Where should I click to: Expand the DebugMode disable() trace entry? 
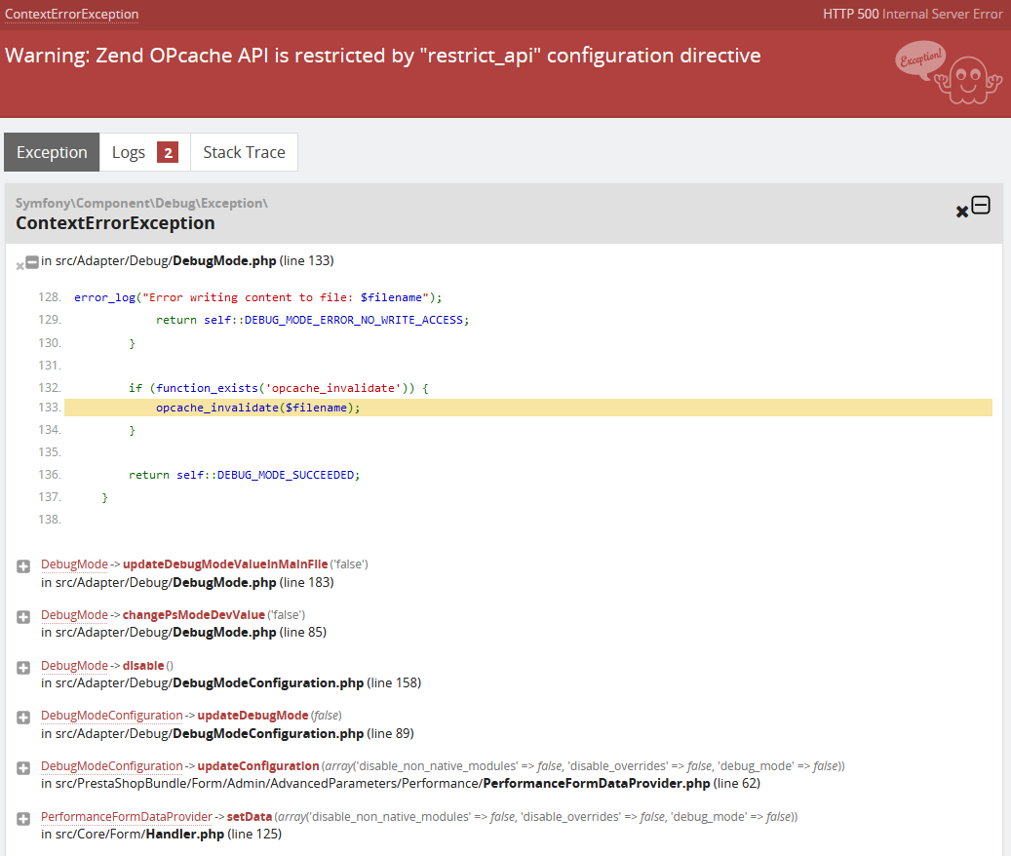23,667
